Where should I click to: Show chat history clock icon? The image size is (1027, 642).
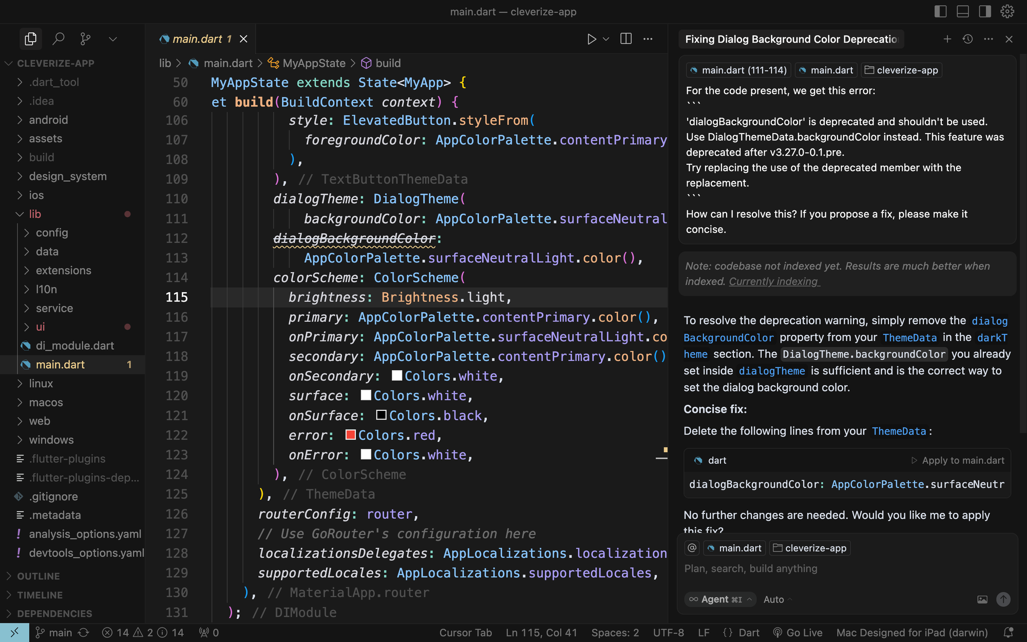click(968, 39)
